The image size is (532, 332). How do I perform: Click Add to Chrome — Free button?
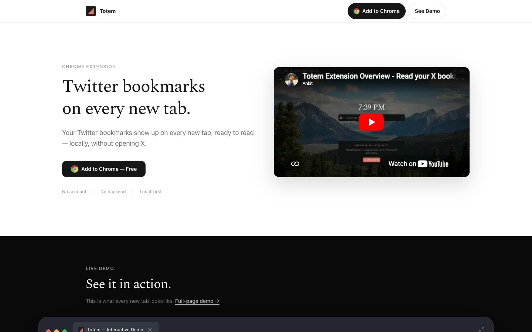point(104,169)
